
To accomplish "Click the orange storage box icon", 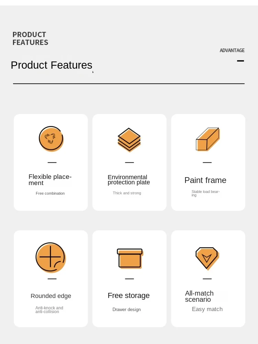I will tap(130, 259).
